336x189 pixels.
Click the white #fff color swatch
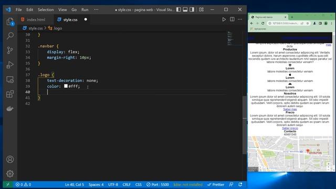(x=66, y=86)
